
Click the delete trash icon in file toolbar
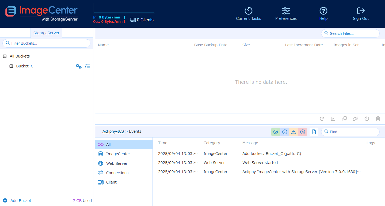378,119
